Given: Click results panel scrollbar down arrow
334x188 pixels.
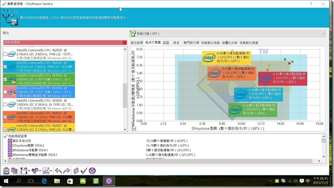Looking at the screenshot, I should tap(324, 156).
